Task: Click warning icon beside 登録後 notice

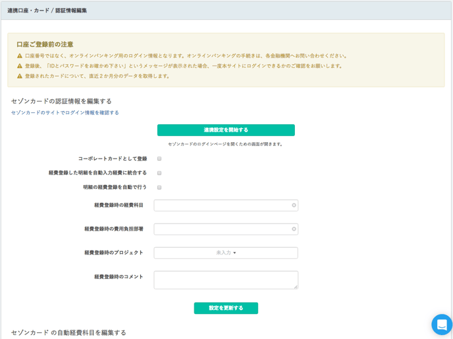Action: (20, 66)
